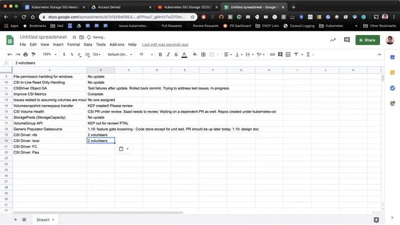Open the fill color picker
The width and height of the screenshot is (400, 225).
click(x=195, y=54)
